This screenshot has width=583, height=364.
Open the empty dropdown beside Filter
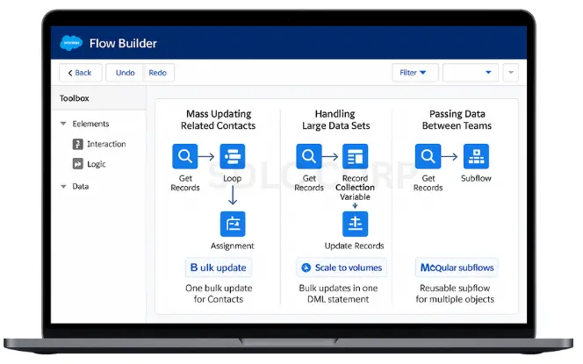pos(471,73)
